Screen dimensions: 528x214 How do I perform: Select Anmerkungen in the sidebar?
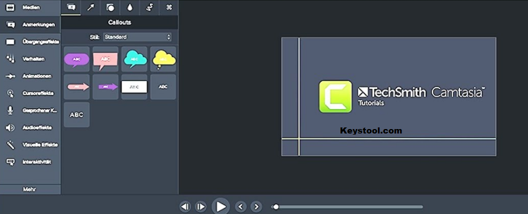30,25
